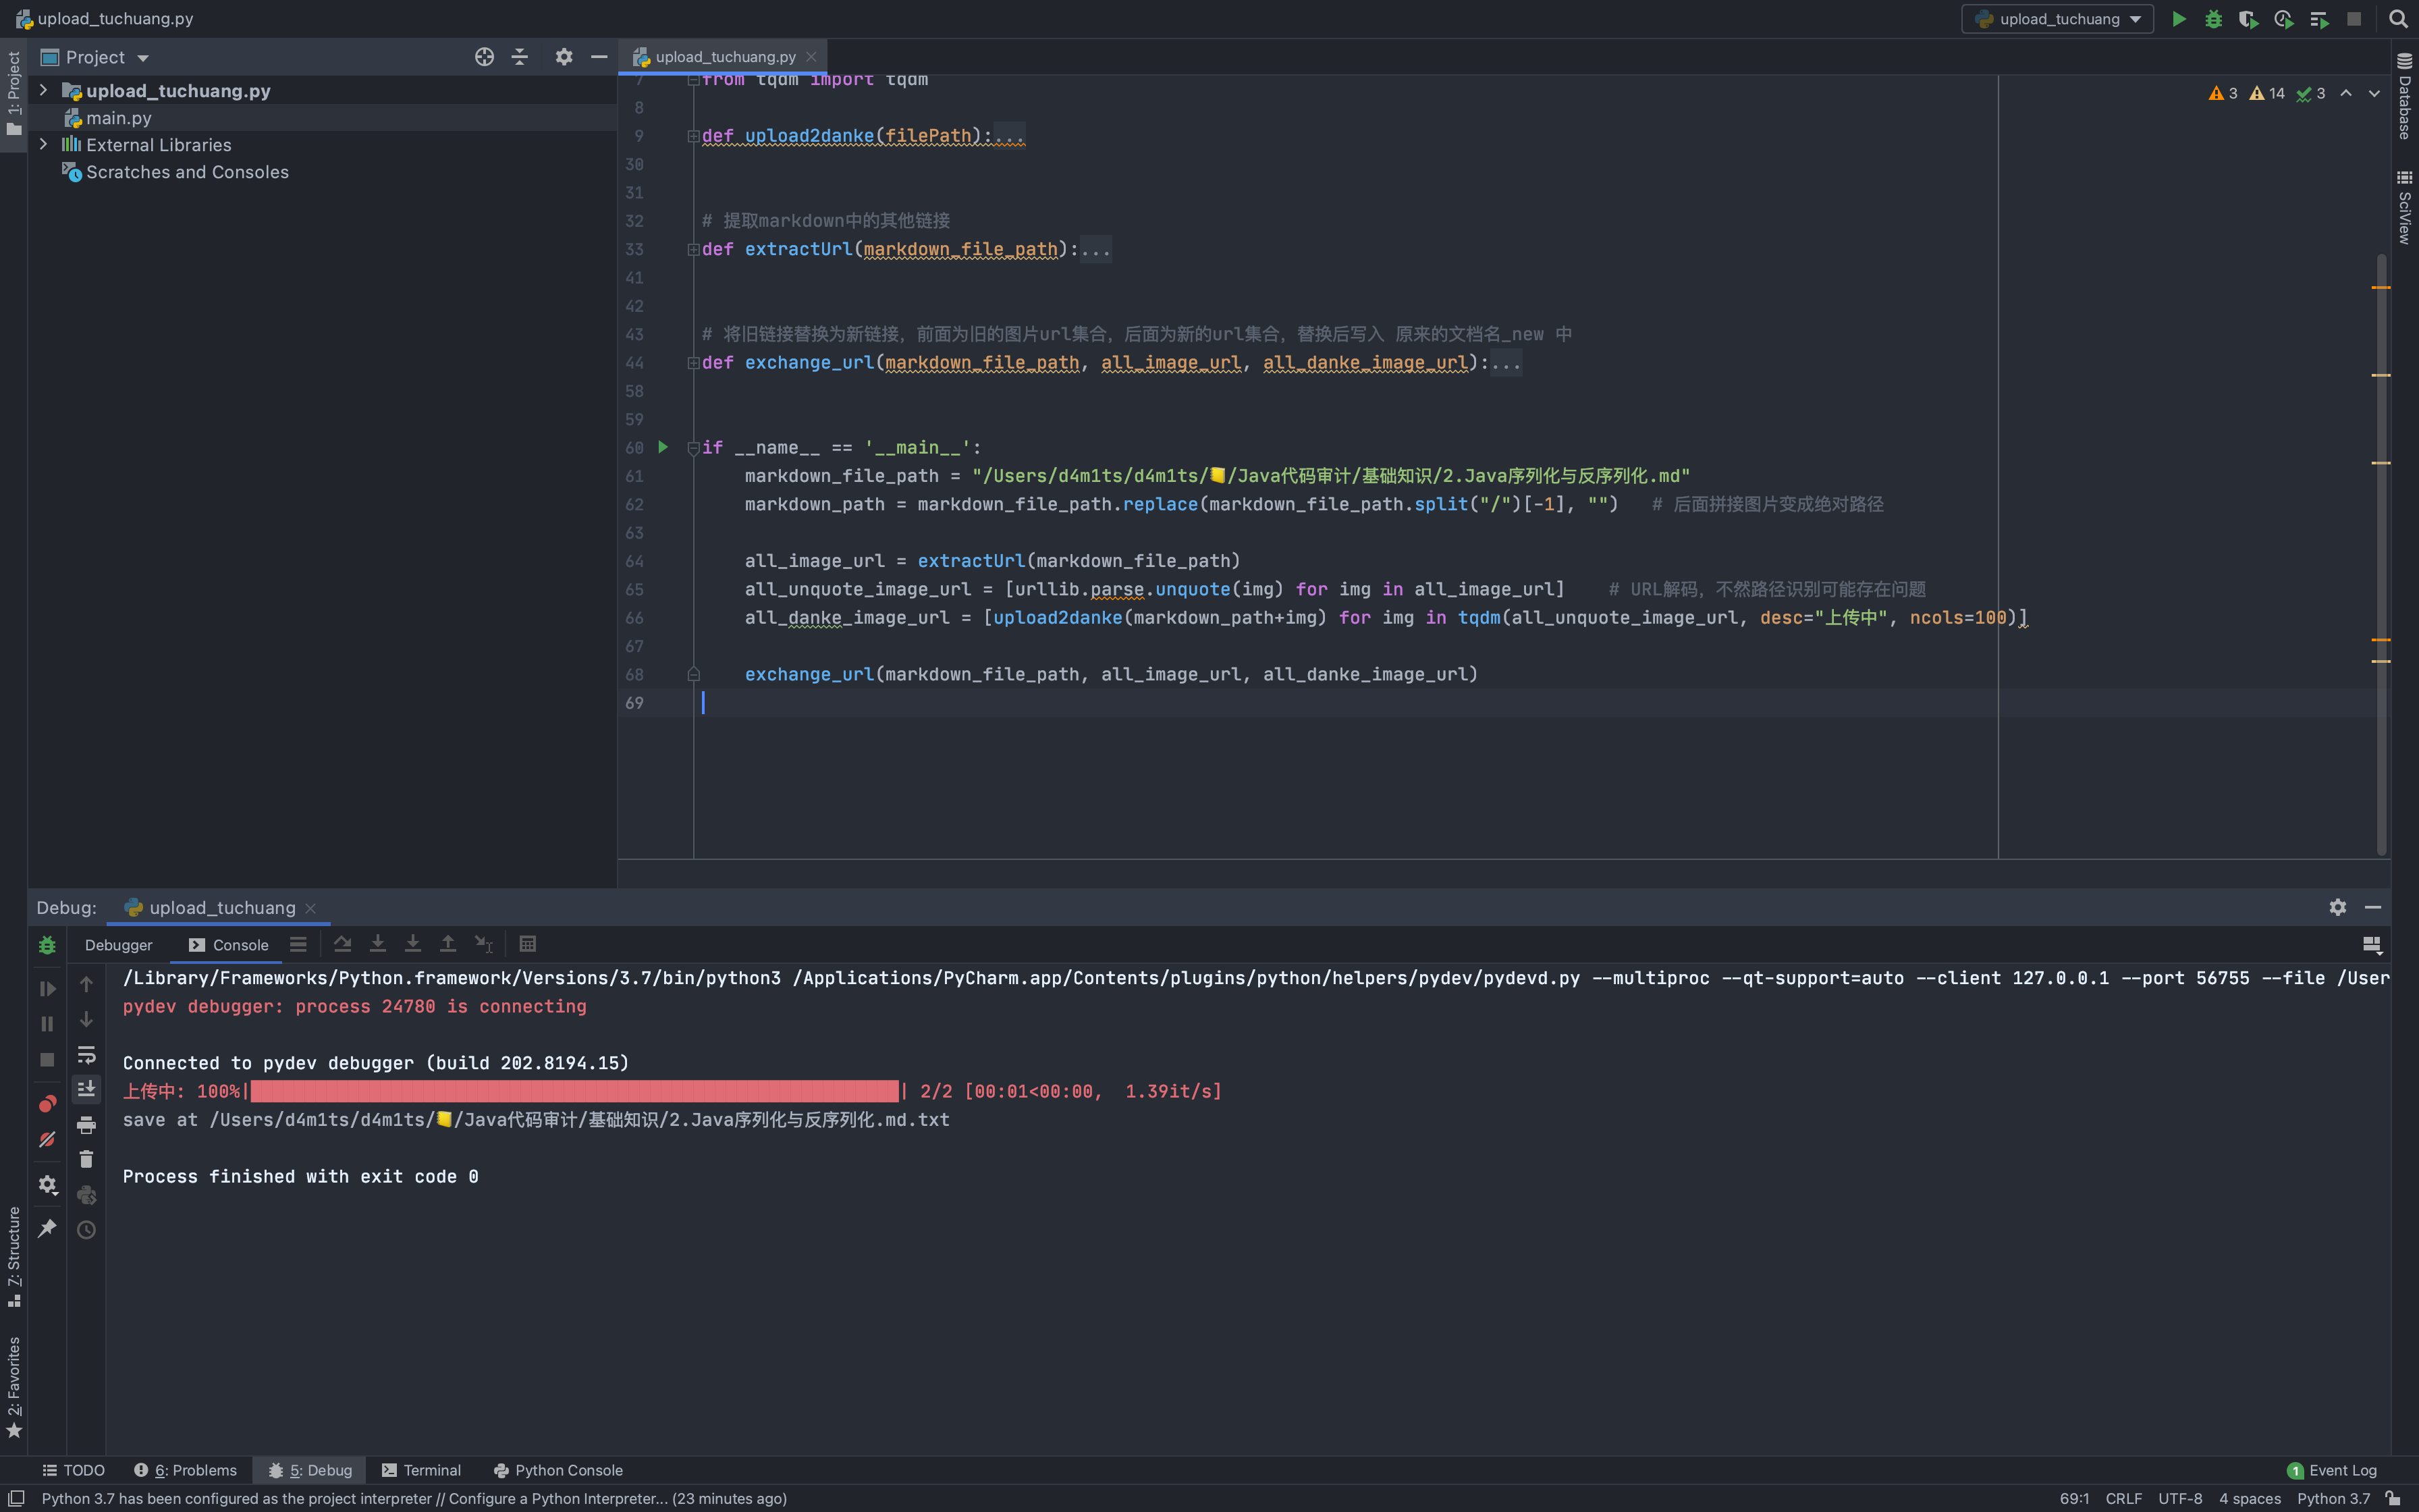The image size is (2419, 1512).
Task: Open the Event Log button
Action: 2332,1470
